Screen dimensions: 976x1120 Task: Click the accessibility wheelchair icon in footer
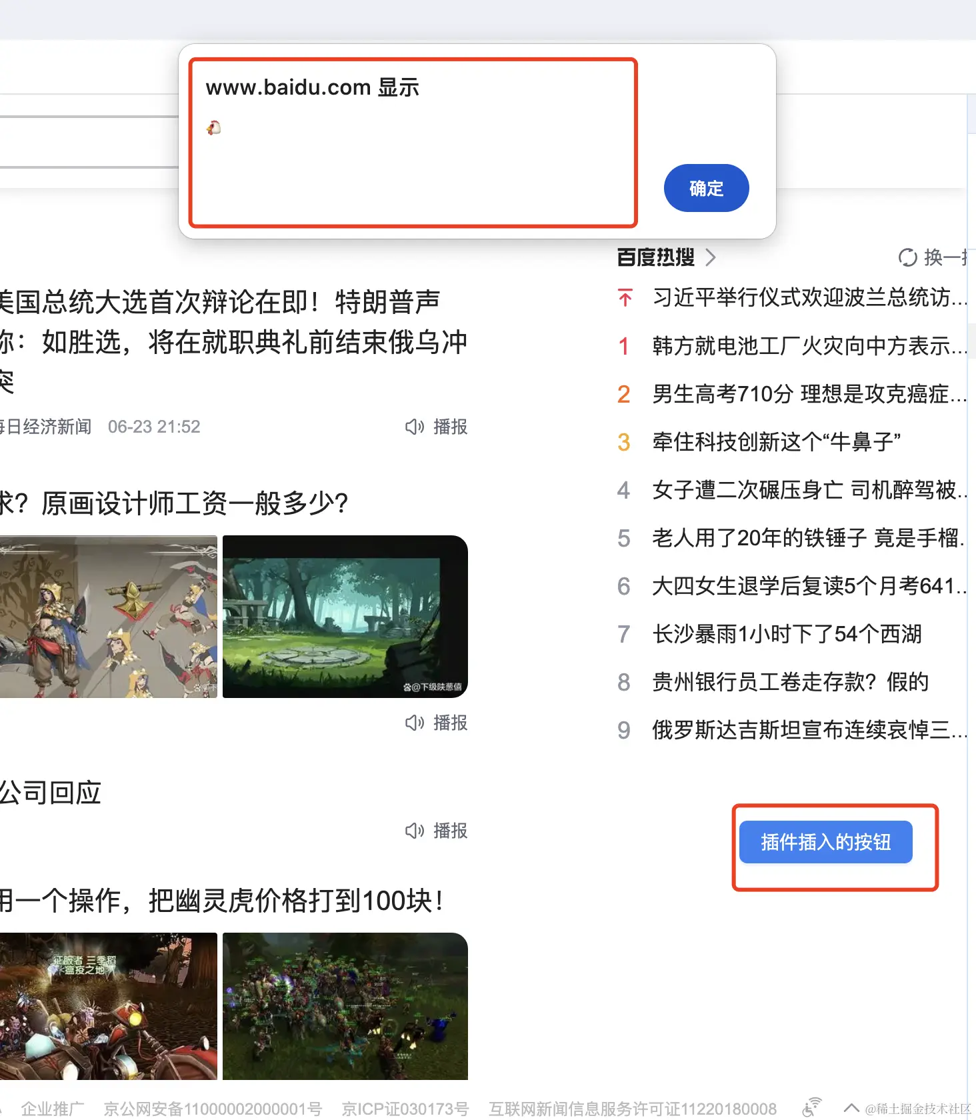811,1107
